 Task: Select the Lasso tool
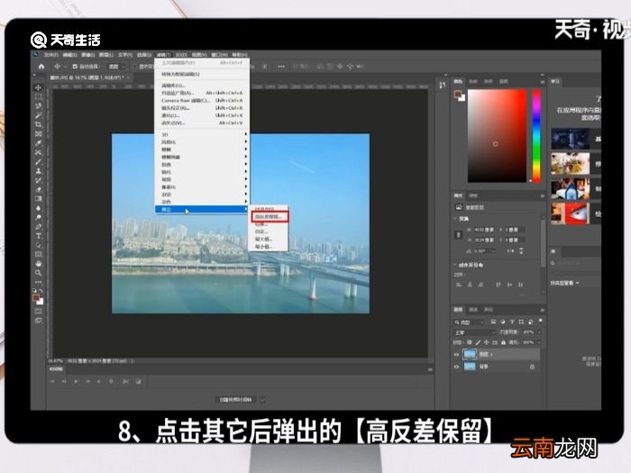38,106
